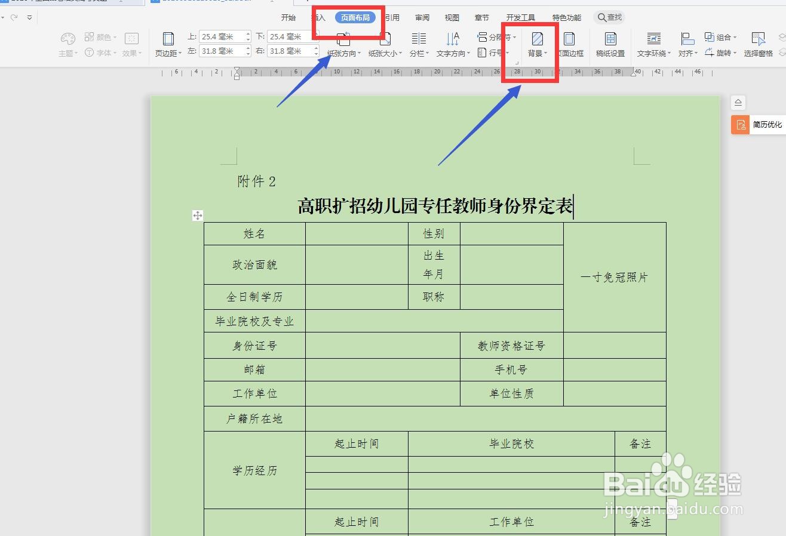Screen dimensions: 786x536
Task: Switch to the 视图 View tab
Action: (x=452, y=17)
